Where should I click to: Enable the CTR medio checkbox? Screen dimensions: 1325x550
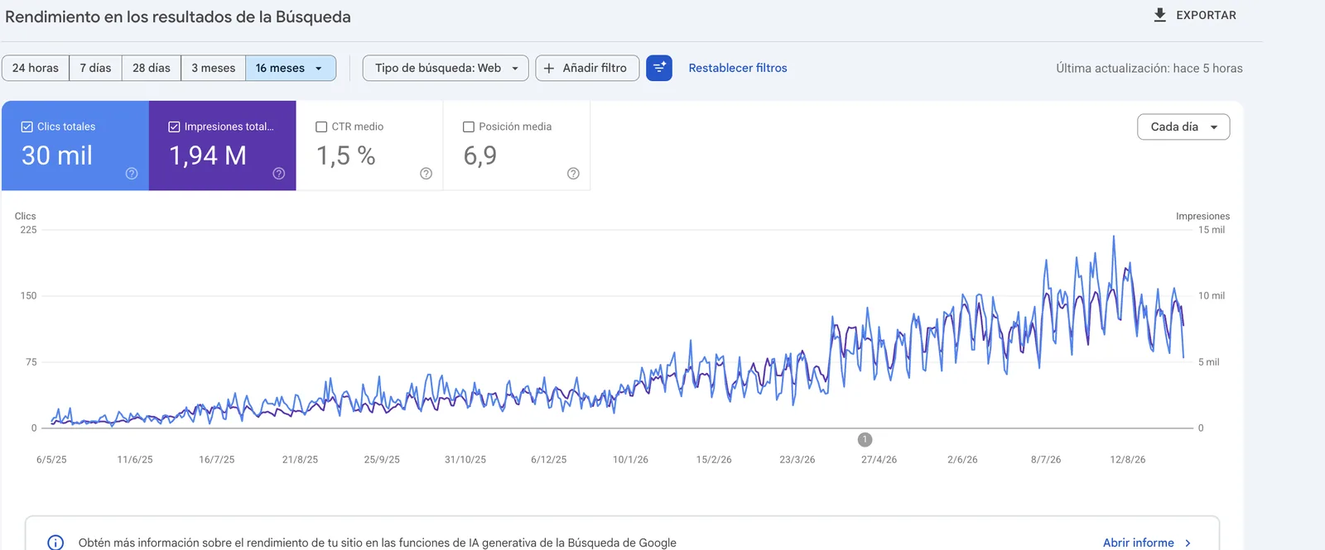[321, 127]
